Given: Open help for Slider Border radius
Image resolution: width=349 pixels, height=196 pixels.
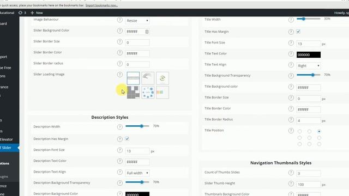Looking at the screenshot, I should click(x=120, y=64).
